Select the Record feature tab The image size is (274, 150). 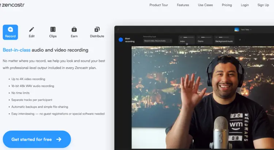point(10,32)
